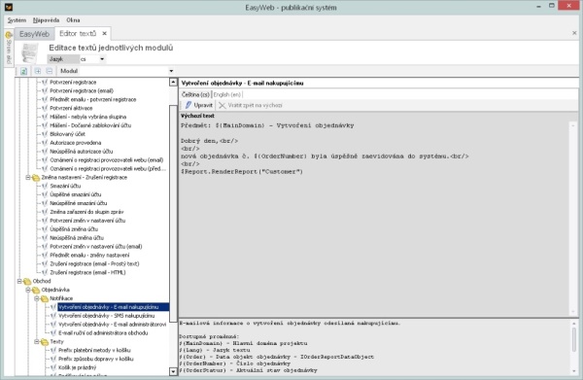Select Úspěšná změna účtu item

pyautogui.click(x=74, y=229)
